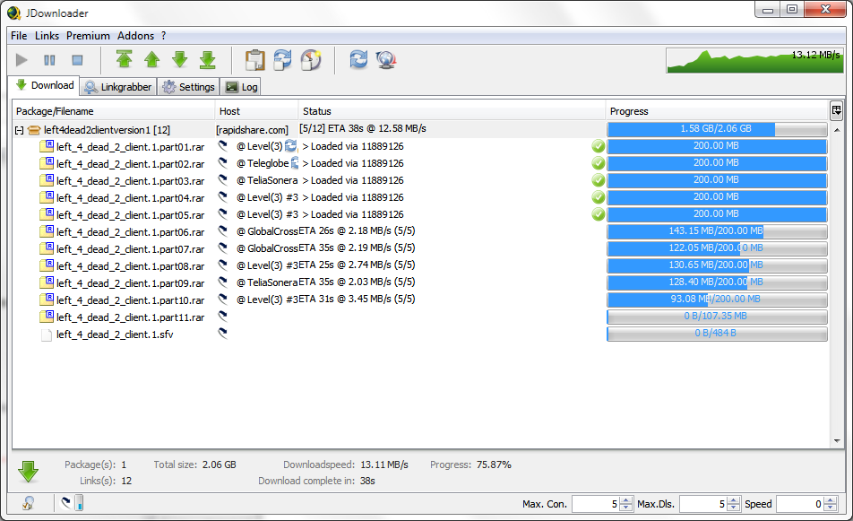The height and width of the screenshot is (521, 853).
Task: Start downloads with the play button
Action: coord(22,60)
